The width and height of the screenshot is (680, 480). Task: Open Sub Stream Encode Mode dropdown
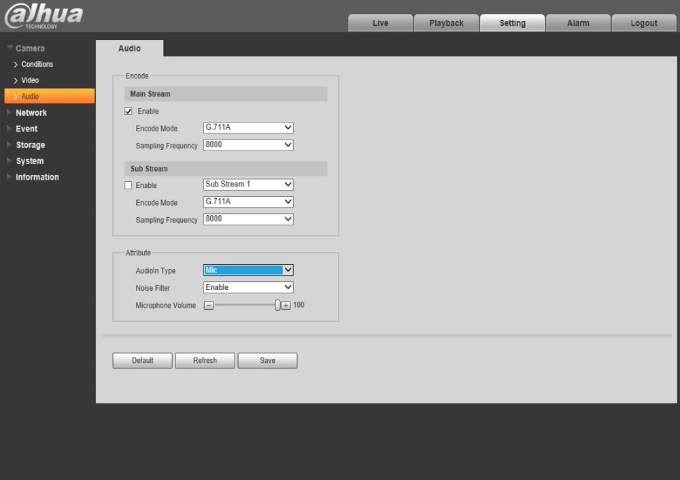(248, 202)
